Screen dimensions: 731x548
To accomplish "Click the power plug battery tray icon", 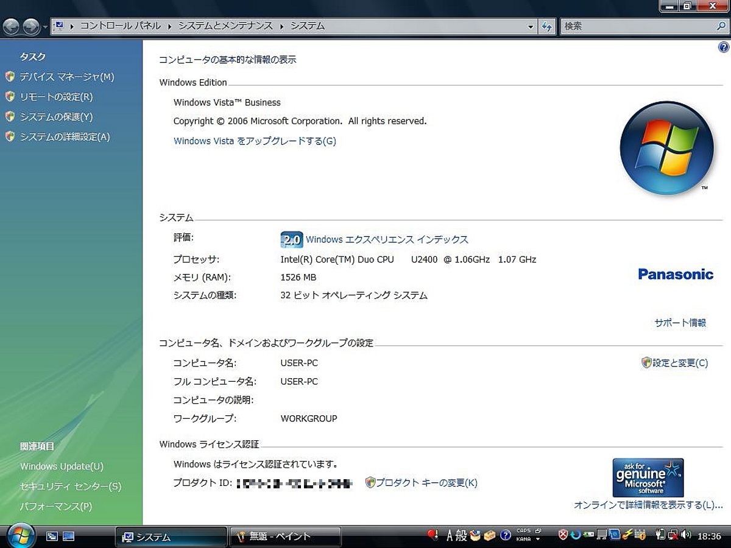I will [x=660, y=535].
